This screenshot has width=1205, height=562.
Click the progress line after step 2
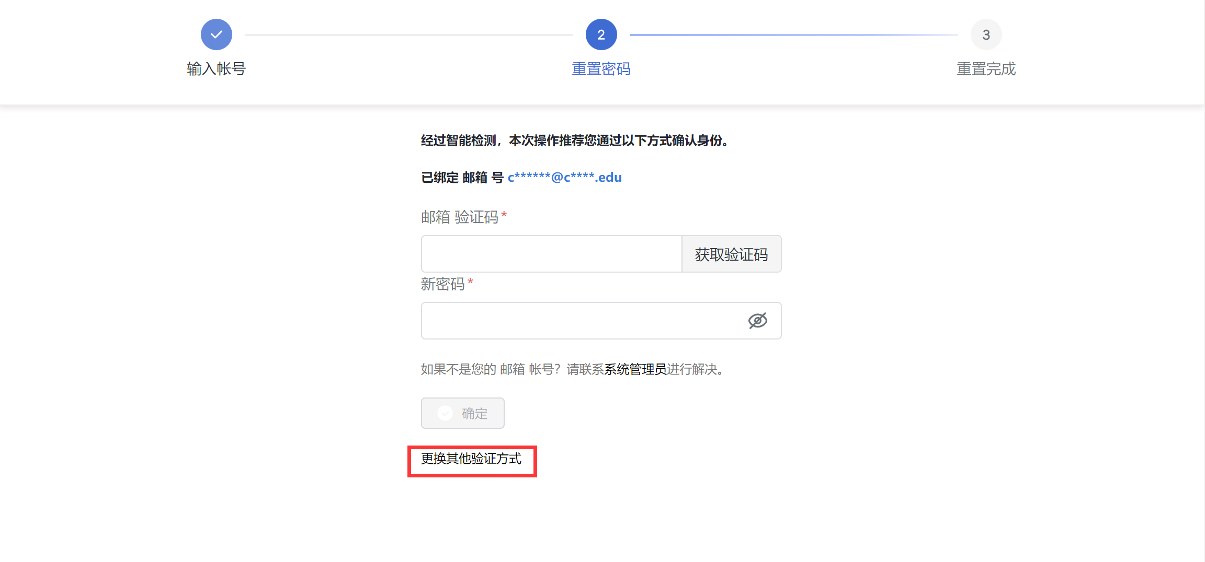pos(793,35)
